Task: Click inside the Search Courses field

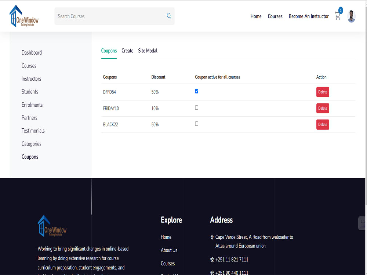Action: (110, 16)
